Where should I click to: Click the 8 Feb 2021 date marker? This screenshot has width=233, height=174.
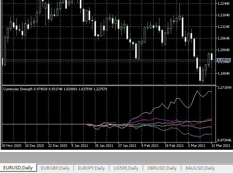149,146
